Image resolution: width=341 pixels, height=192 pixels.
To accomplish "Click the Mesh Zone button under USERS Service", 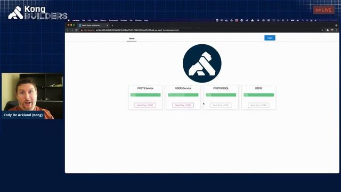I will click(183, 105).
